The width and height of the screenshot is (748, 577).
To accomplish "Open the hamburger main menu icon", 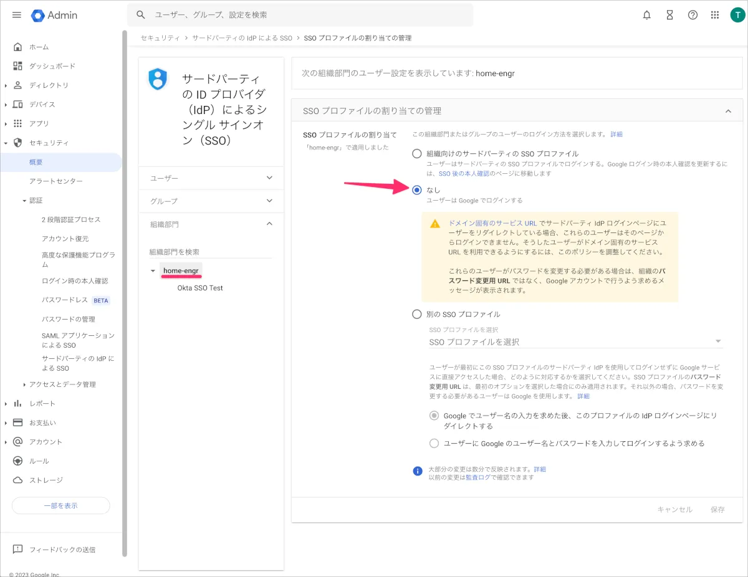I will click(17, 15).
